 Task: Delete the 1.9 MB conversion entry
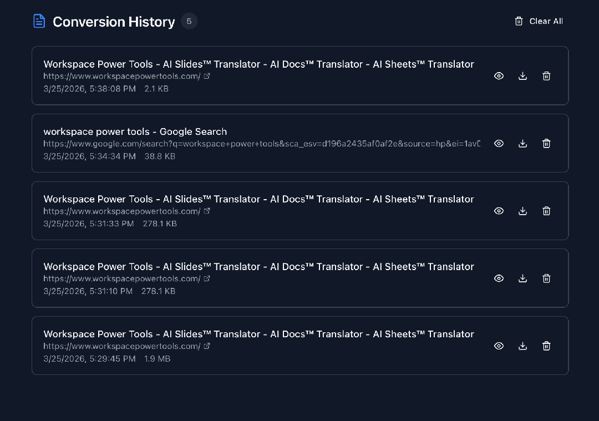point(546,346)
